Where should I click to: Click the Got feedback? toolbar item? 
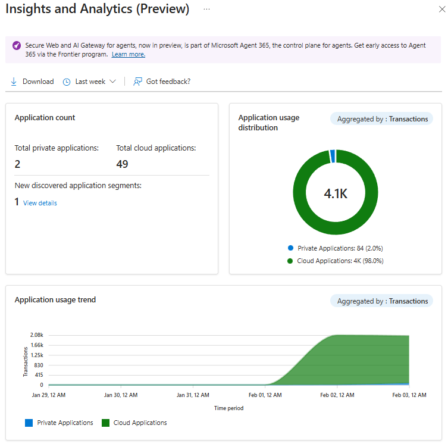tap(168, 82)
